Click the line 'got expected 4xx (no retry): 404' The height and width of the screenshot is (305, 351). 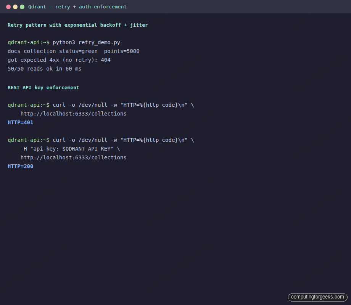[59, 60]
